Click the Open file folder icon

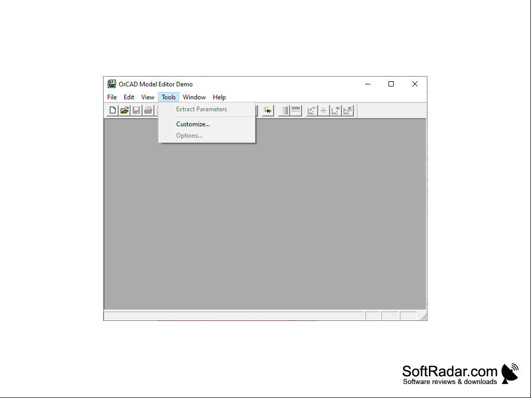pos(124,110)
